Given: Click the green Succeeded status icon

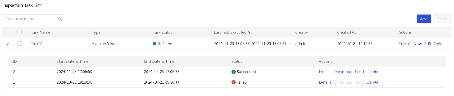Looking at the screenshot, I should pos(233,72).
